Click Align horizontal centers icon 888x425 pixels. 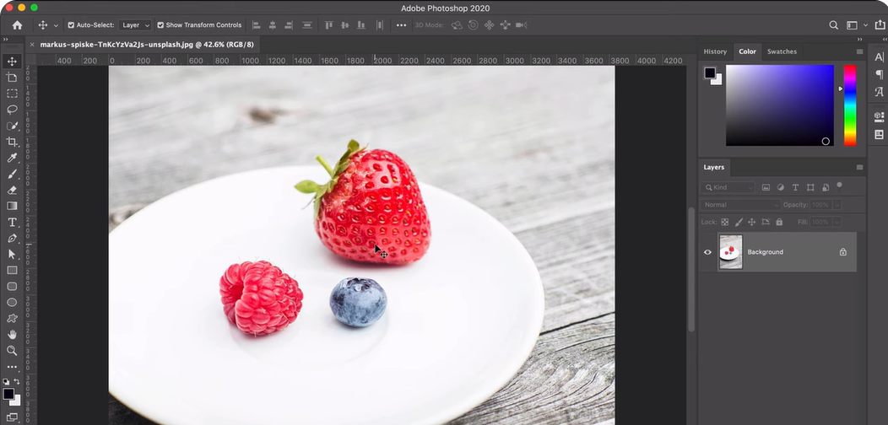pos(273,25)
